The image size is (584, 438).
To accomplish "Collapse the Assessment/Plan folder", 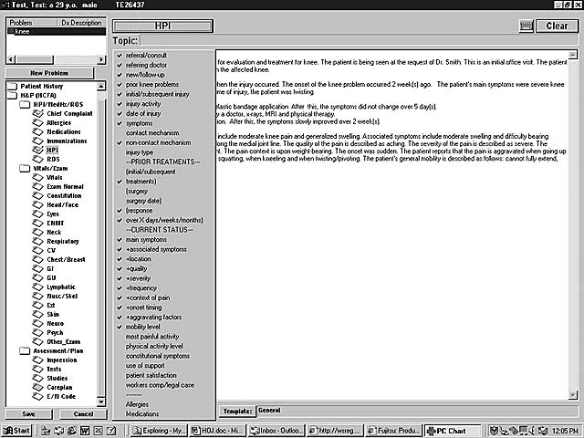I will pos(25,350).
